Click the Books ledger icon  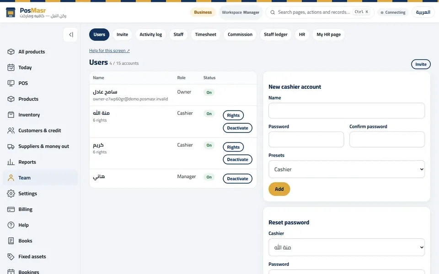11,241
